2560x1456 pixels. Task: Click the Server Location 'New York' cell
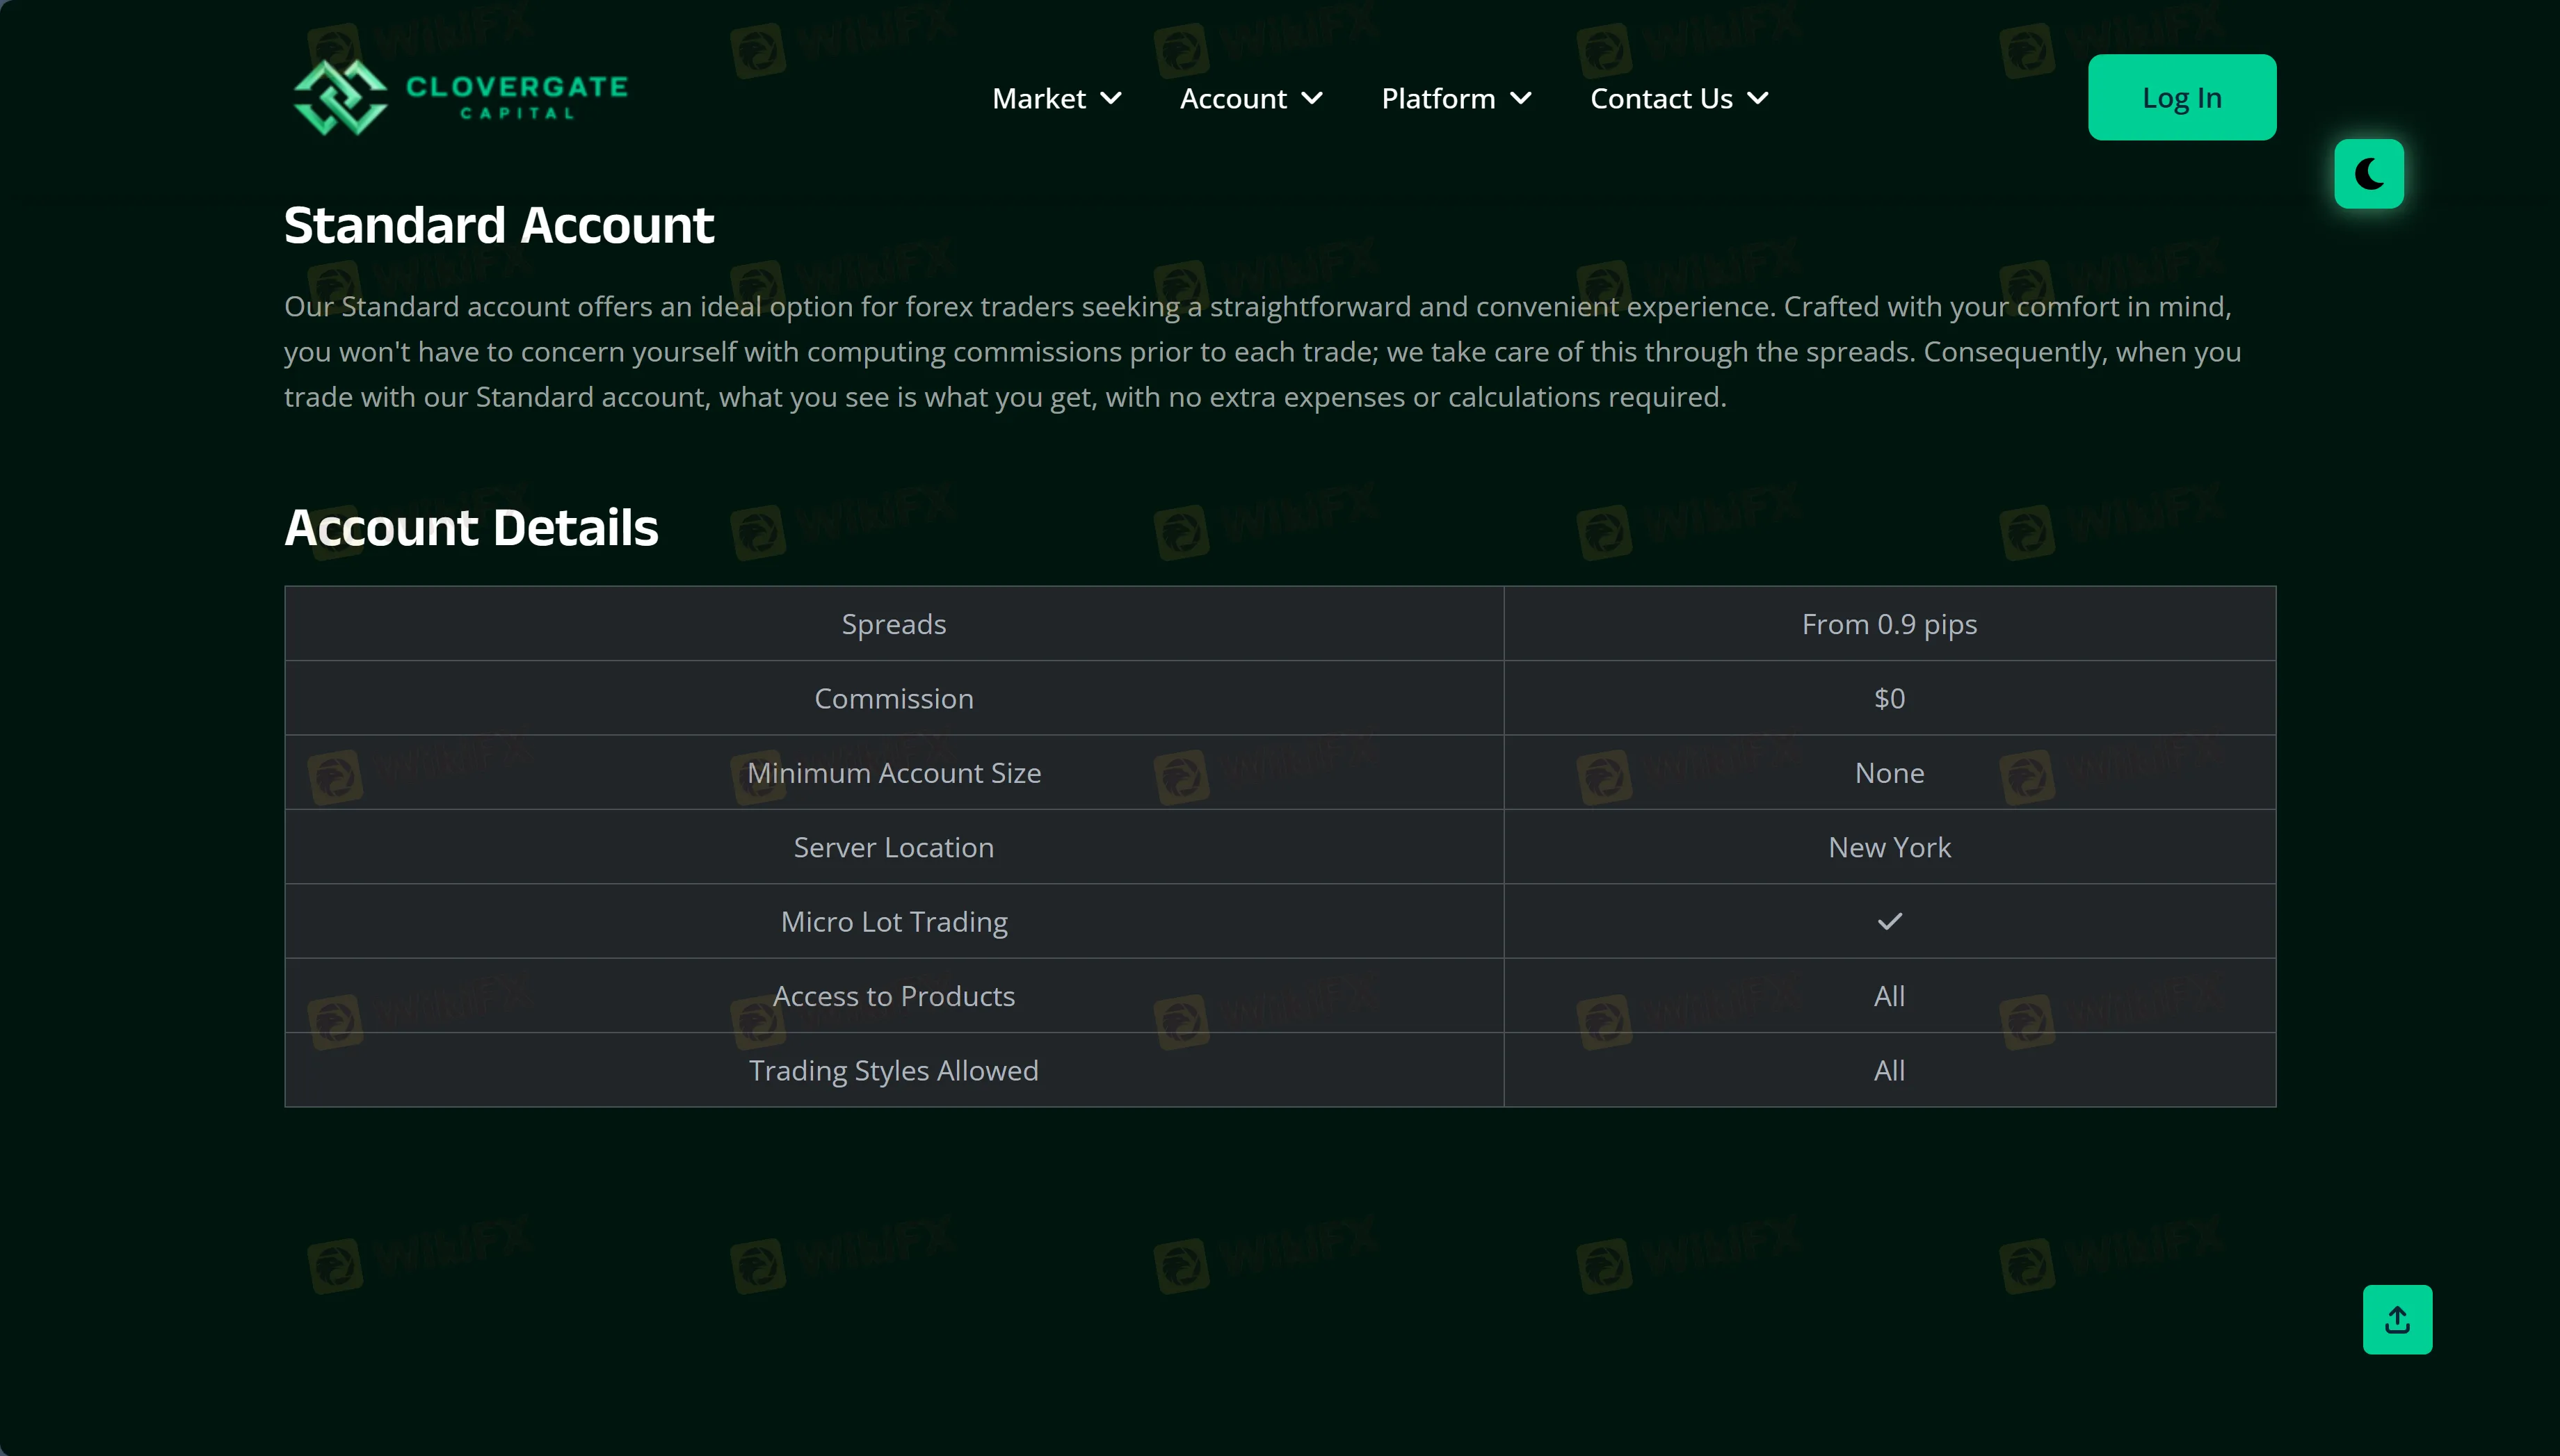pyautogui.click(x=1889, y=847)
